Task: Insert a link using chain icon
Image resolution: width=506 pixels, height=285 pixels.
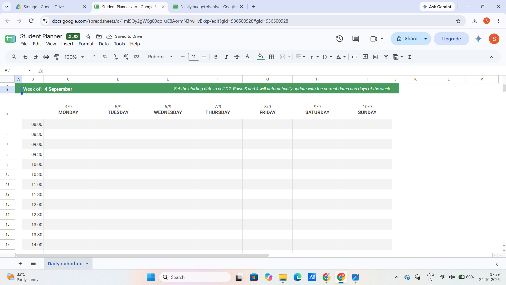Action: 355,57
